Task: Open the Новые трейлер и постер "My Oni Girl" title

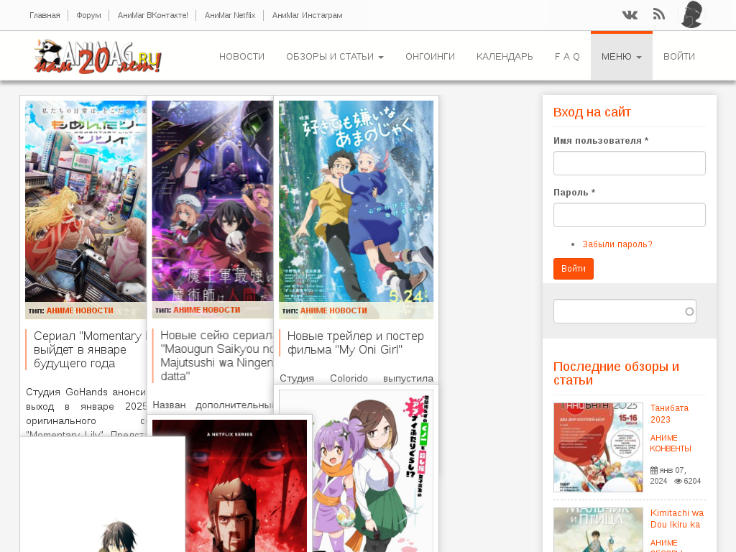Action: 355,343
